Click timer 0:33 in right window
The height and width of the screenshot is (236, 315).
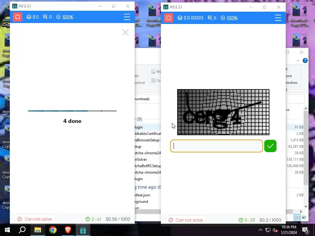[x=247, y=220]
